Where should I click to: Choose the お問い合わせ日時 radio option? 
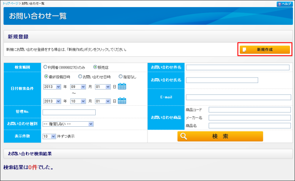pos(80,77)
